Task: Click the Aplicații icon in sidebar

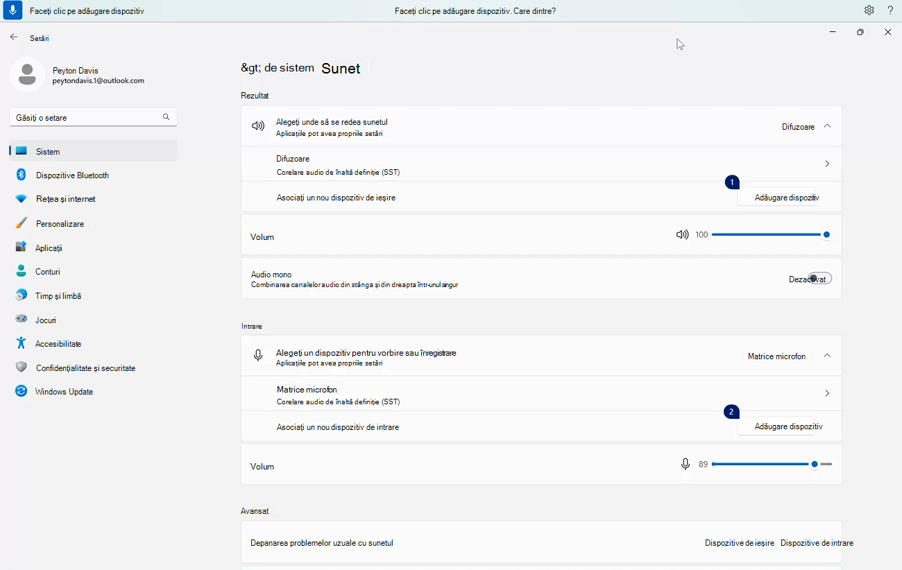Action: 21,248
